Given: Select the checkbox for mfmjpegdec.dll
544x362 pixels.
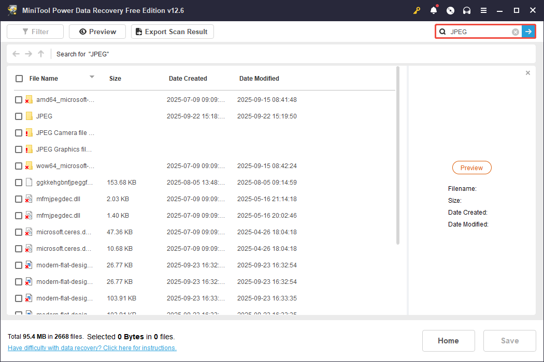Looking at the screenshot, I should pyautogui.click(x=19, y=199).
